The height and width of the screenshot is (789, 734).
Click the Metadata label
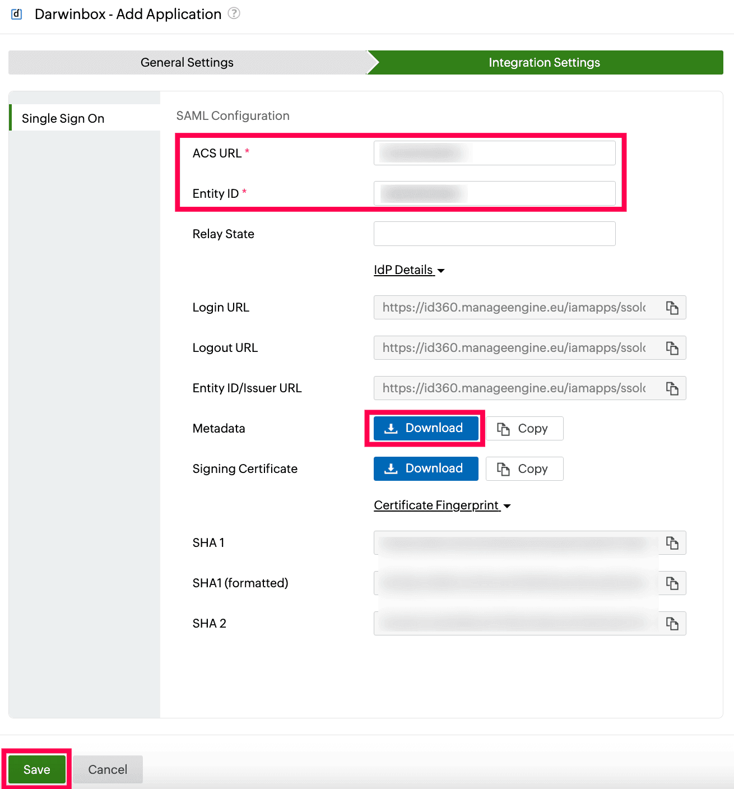[219, 429]
